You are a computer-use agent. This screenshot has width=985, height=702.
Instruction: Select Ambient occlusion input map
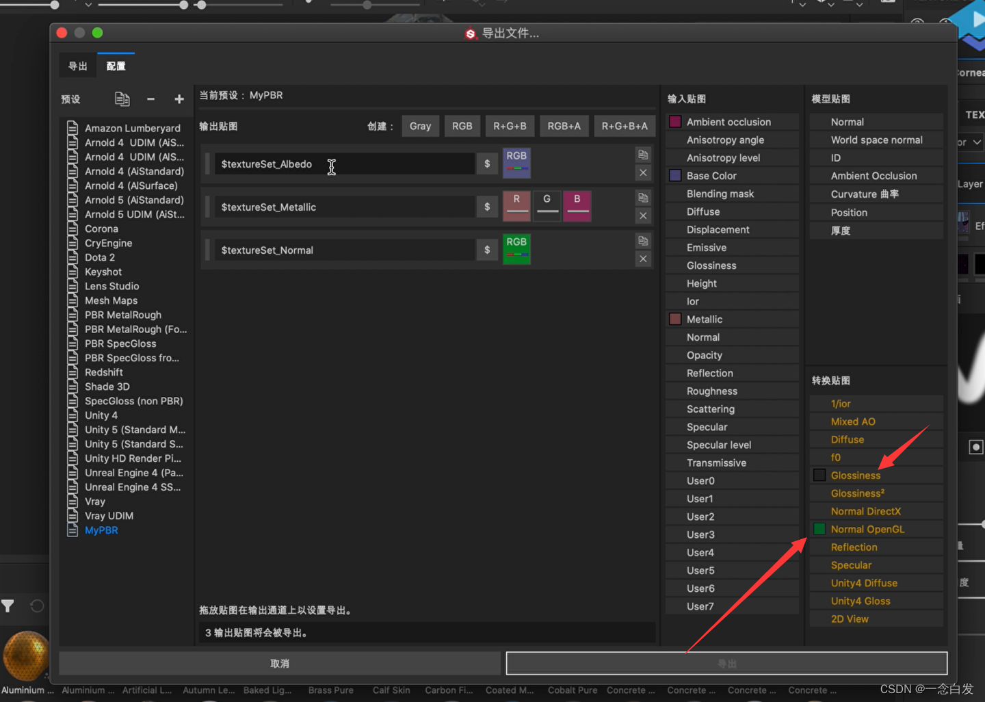732,122
